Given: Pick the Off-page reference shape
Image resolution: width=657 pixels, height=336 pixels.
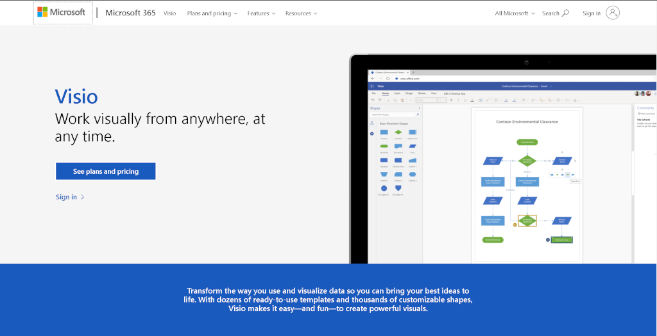Looking at the screenshot, I should 398,189.
